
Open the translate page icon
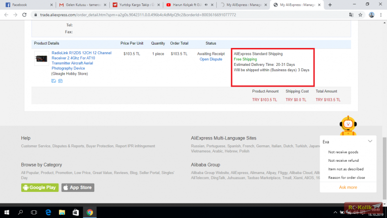pos(351,15)
